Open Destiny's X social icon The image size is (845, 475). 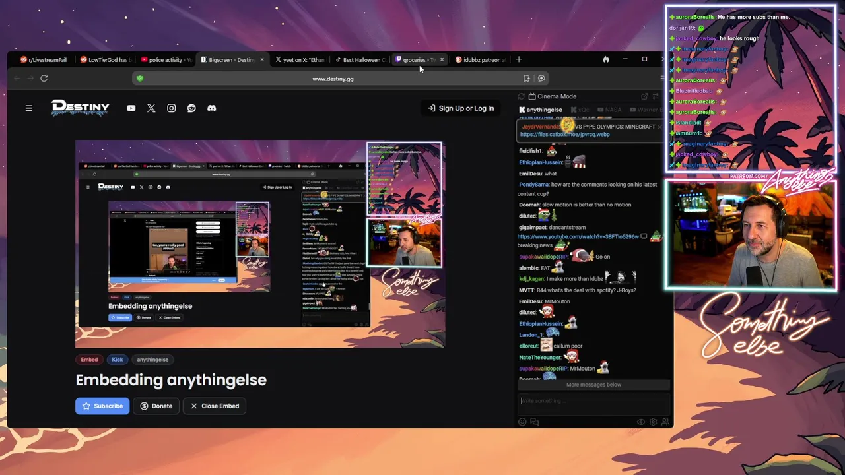[151, 108]
